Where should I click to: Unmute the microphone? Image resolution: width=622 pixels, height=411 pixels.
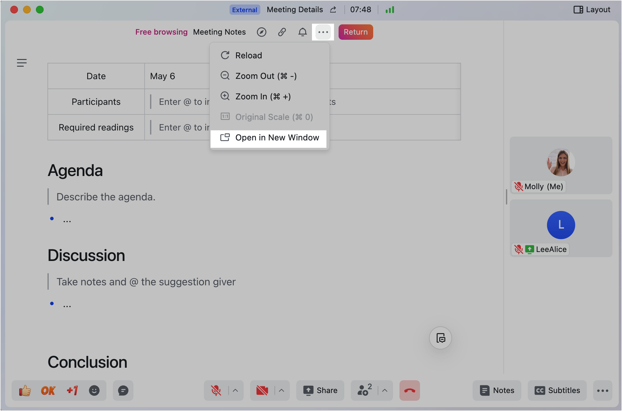coord(216,390)
